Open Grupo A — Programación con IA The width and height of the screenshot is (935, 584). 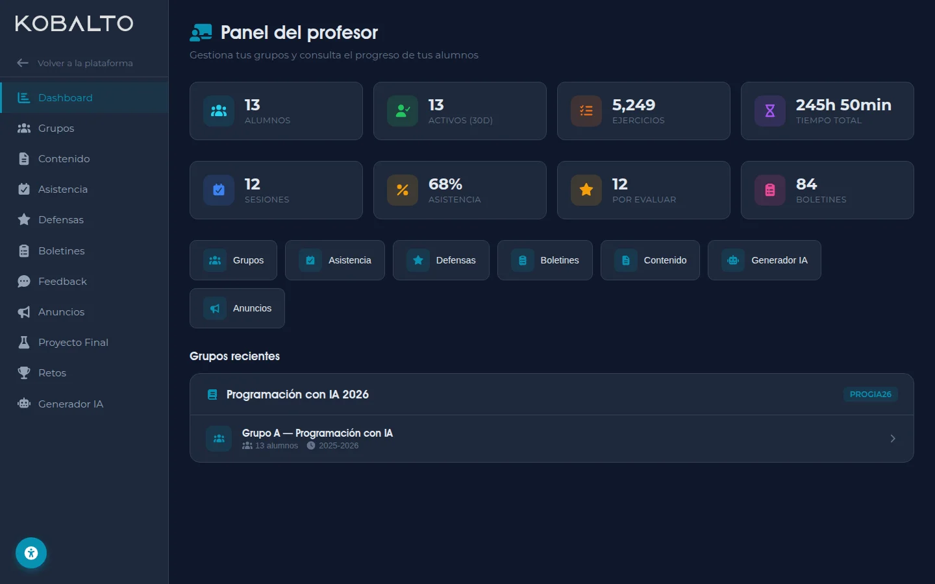551,439
